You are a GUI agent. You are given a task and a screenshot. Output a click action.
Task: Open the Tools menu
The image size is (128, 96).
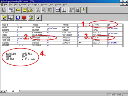tap(51, 4)
